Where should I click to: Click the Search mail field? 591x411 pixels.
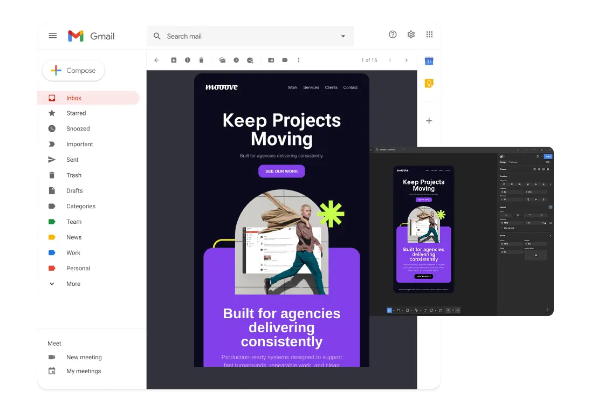tap(250, 36)
